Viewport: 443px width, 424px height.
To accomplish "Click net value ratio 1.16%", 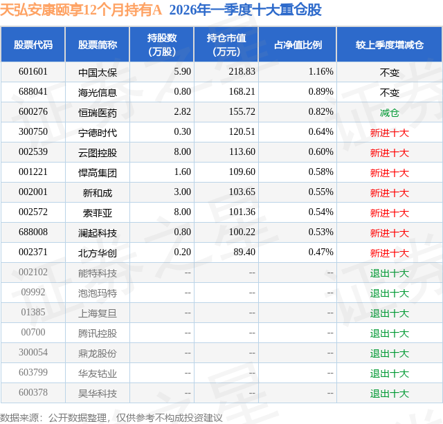I will pyautogui.click(x=320, y=72).
